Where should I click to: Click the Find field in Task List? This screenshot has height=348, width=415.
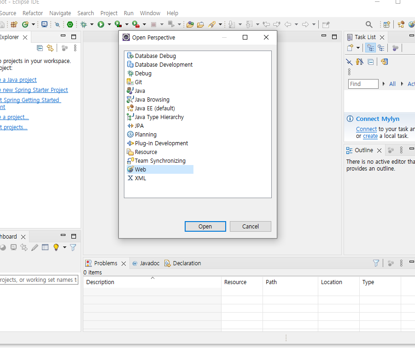tap(363, 84)
